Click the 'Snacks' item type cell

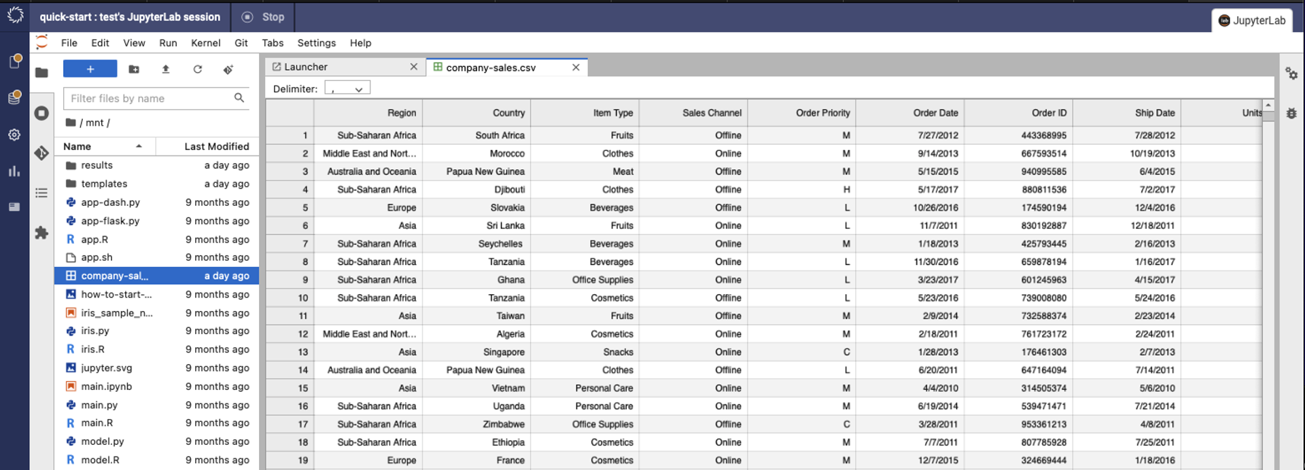click(585, 352)
